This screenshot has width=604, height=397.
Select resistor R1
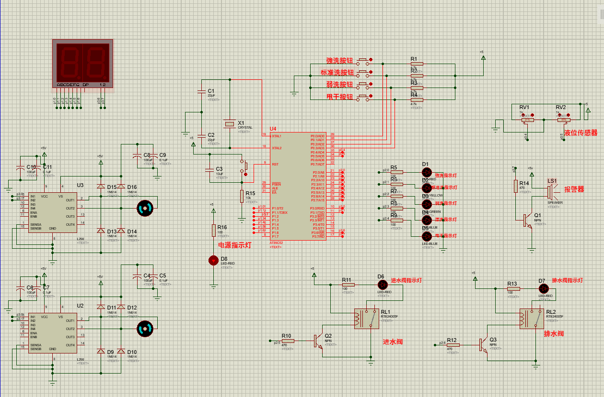pyautogui.click(x=417, y=63)
